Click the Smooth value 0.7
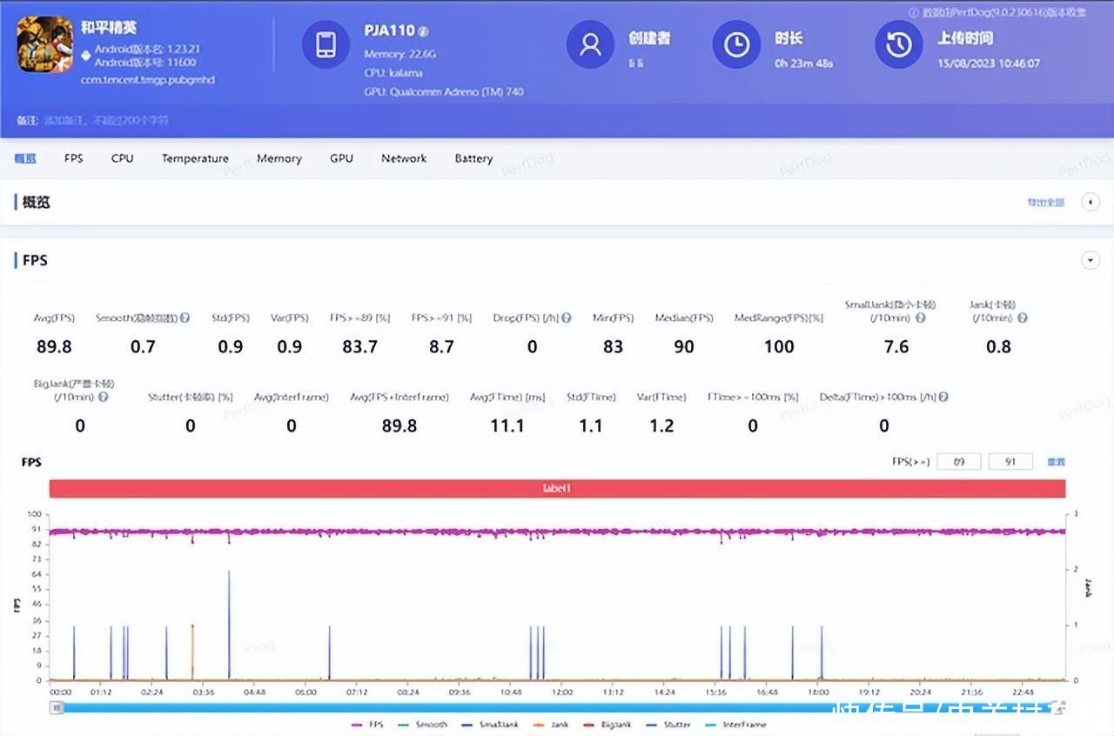 (143, 346)
